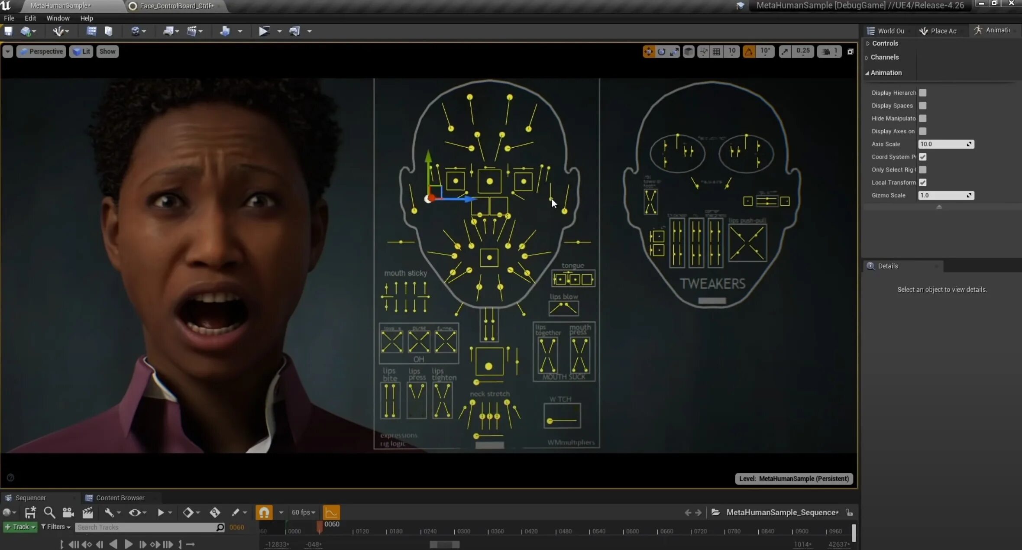
Task: Click the green Track add button
Action: pos(20,527)
